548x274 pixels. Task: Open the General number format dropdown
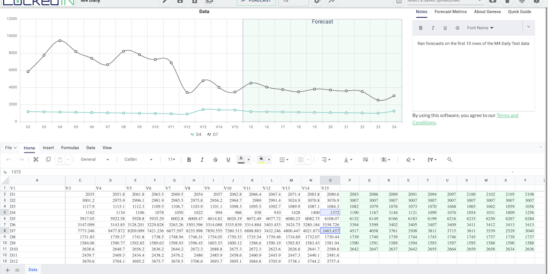pos(95,159)
